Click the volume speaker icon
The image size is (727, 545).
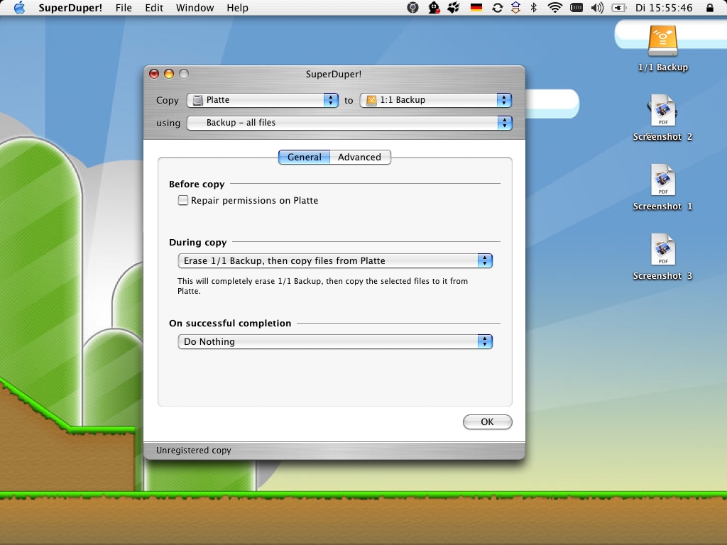(598, 8)
